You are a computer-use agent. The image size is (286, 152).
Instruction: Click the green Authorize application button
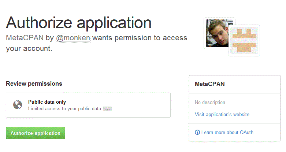36,133
